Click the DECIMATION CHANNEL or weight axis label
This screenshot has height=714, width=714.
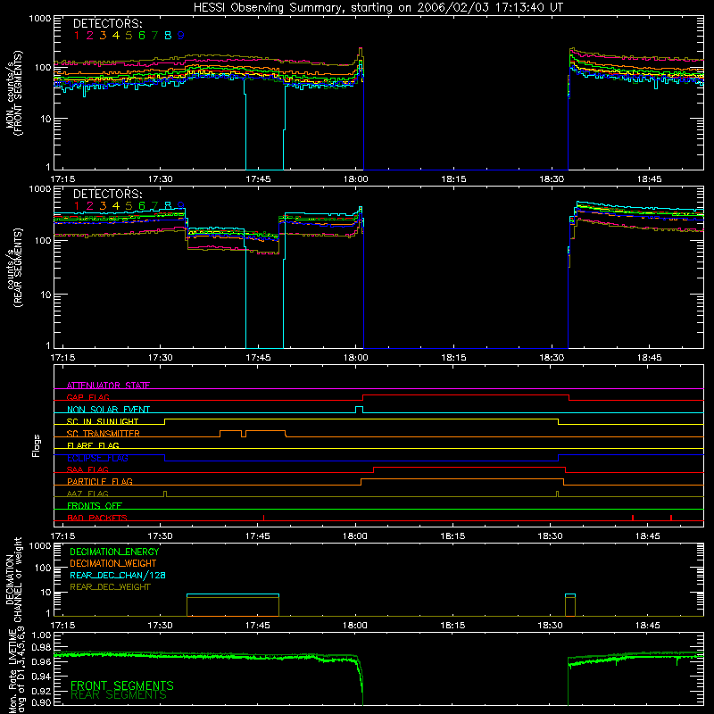[x=13, y=579]
